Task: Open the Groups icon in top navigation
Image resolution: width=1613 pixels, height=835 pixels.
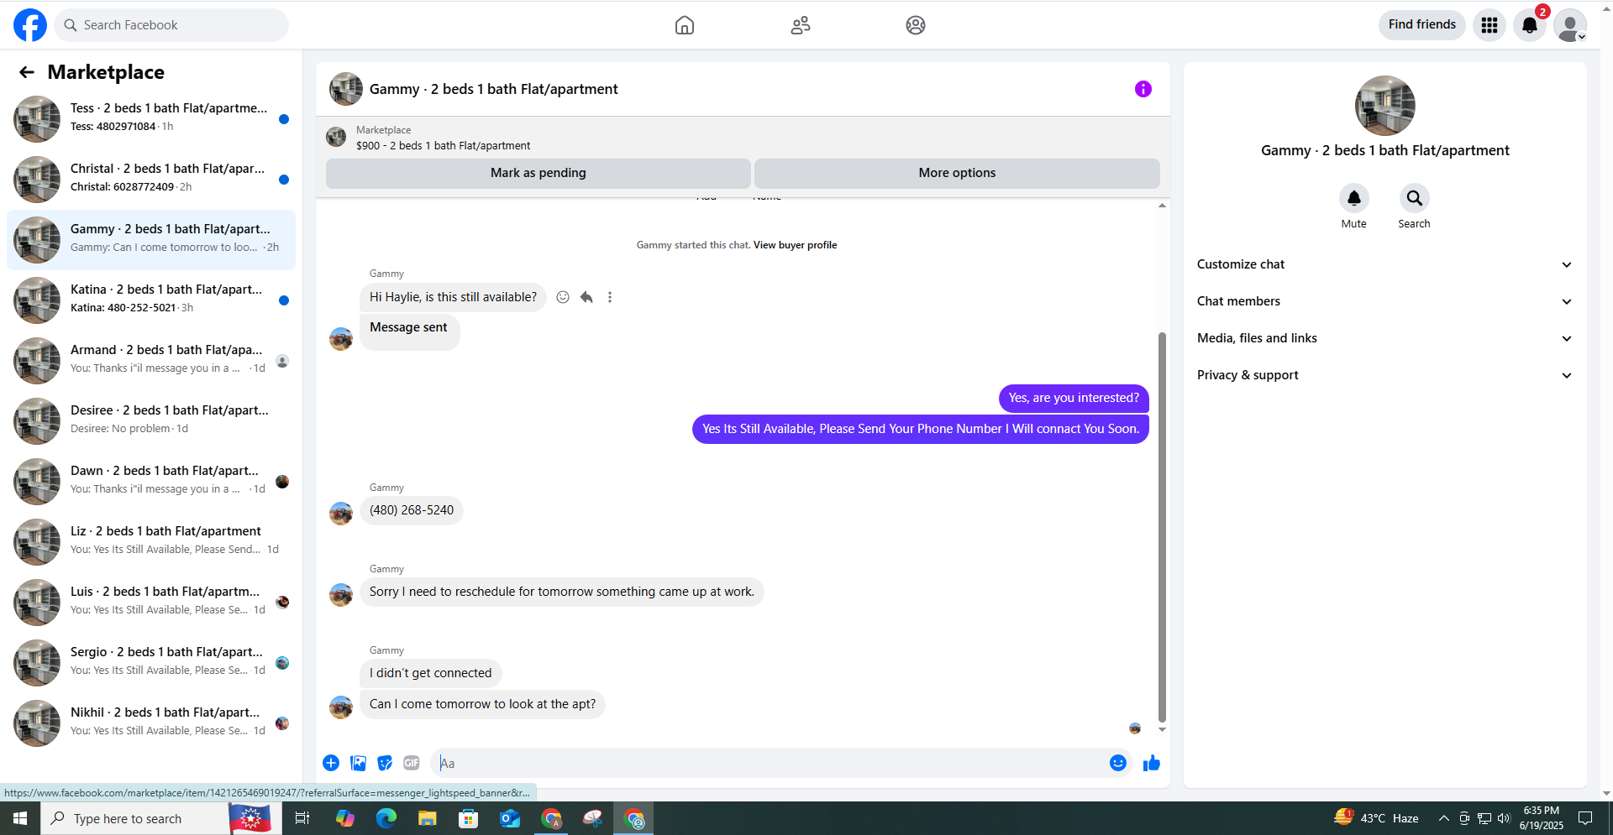Action: click(916, 25)
